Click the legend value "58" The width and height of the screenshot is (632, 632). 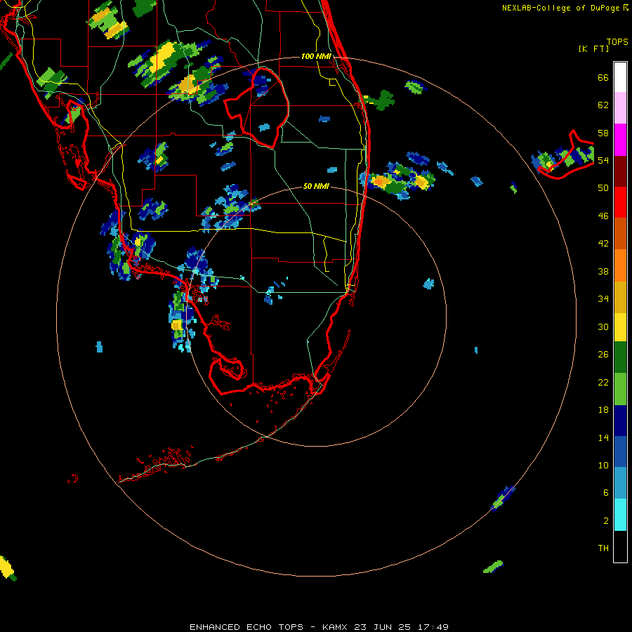603,133
